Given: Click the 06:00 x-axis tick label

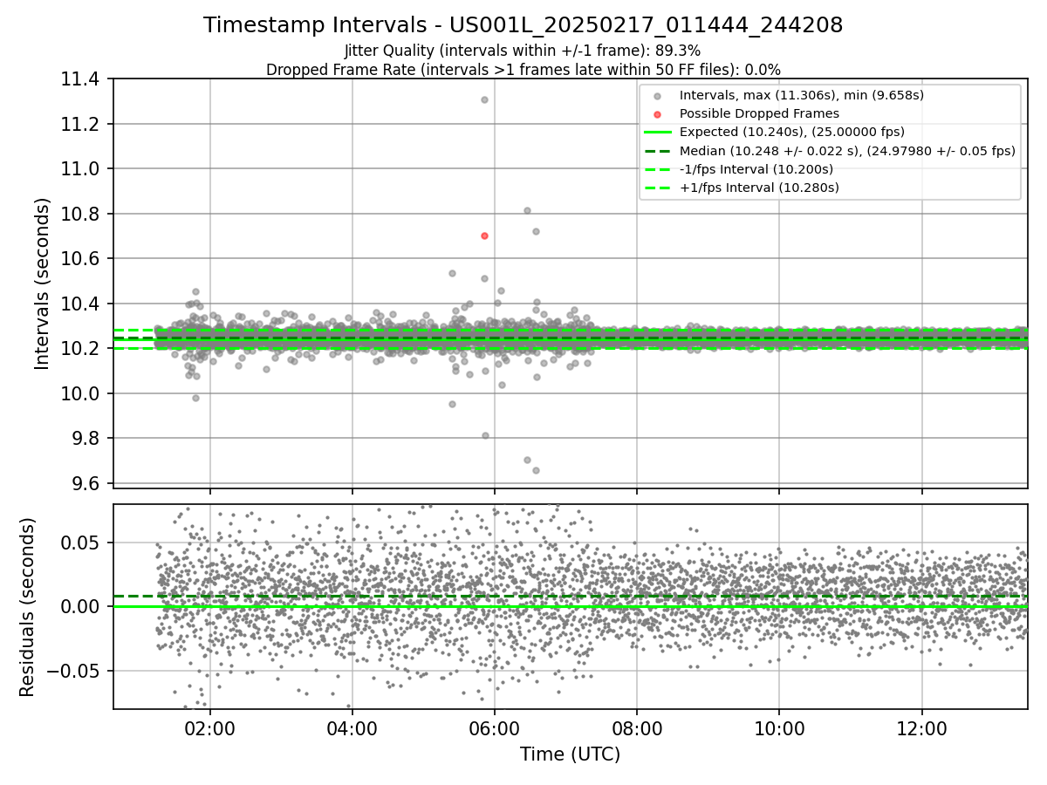Looking at the screenshot, I should click(x=495, y=729).
